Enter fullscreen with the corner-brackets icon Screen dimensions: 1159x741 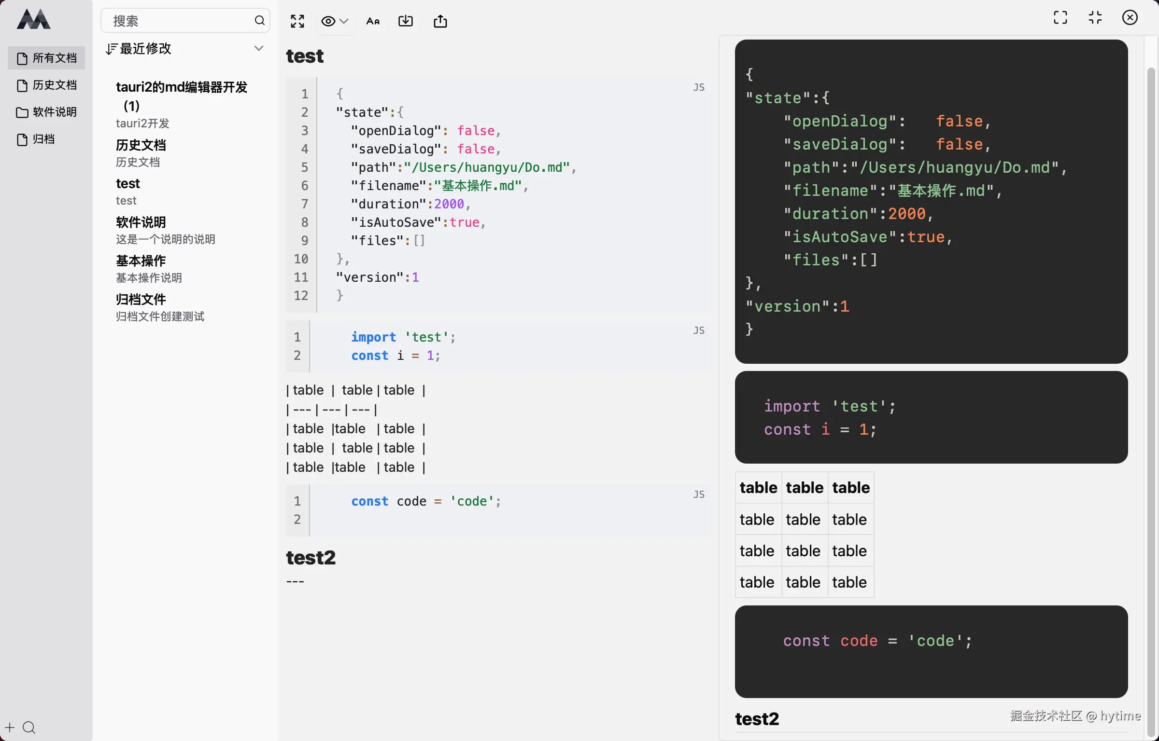pos(1060,18)
